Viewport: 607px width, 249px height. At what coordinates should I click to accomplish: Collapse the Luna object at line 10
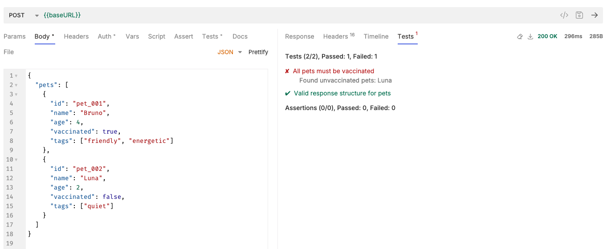pyautogui.click(x=16, y=160)
